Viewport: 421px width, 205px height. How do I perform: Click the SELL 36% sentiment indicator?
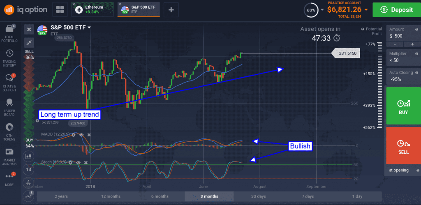[29, 54]
